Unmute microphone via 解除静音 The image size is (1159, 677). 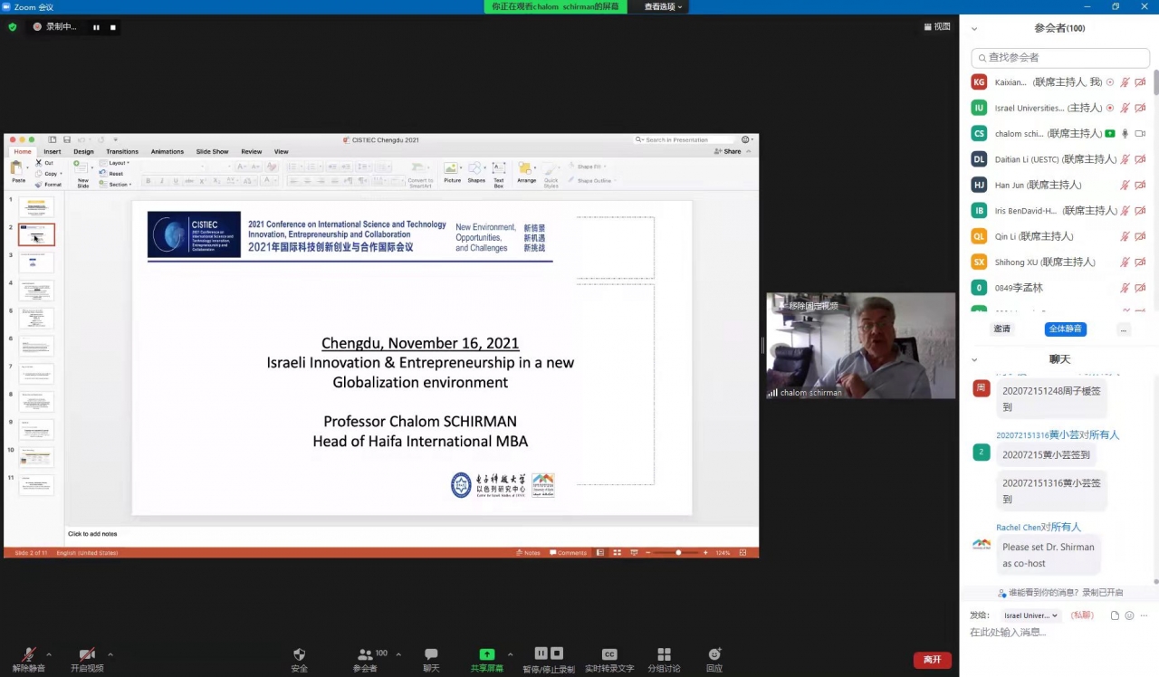pyautogui.click(x=29, y=654)
